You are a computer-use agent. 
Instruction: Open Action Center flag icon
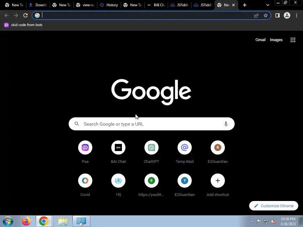click(259, 221)
